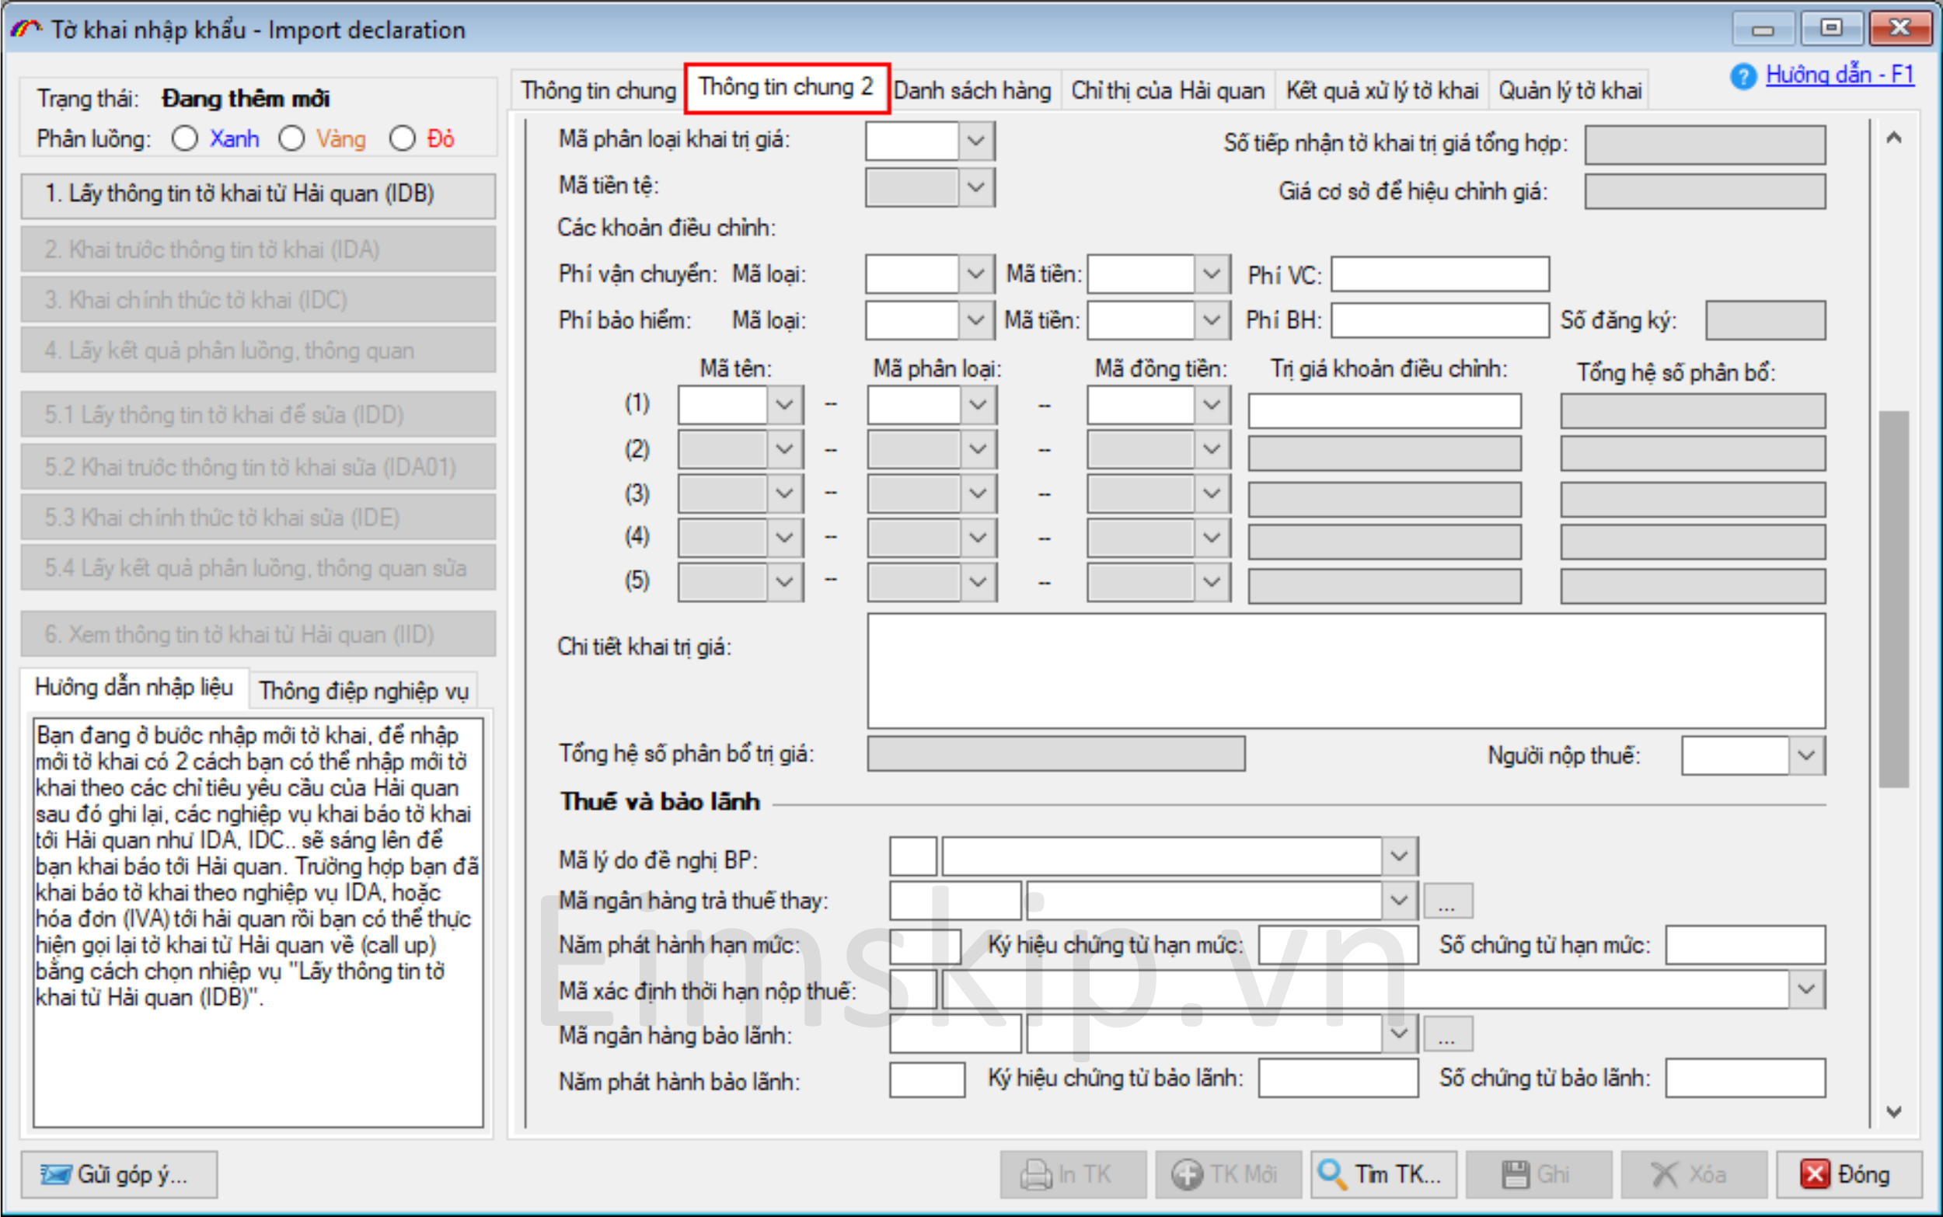Open Mã phân loại khai trị giá dropdown
The width and height of the screenshot is (1943, 1217).
coord(975,141)
